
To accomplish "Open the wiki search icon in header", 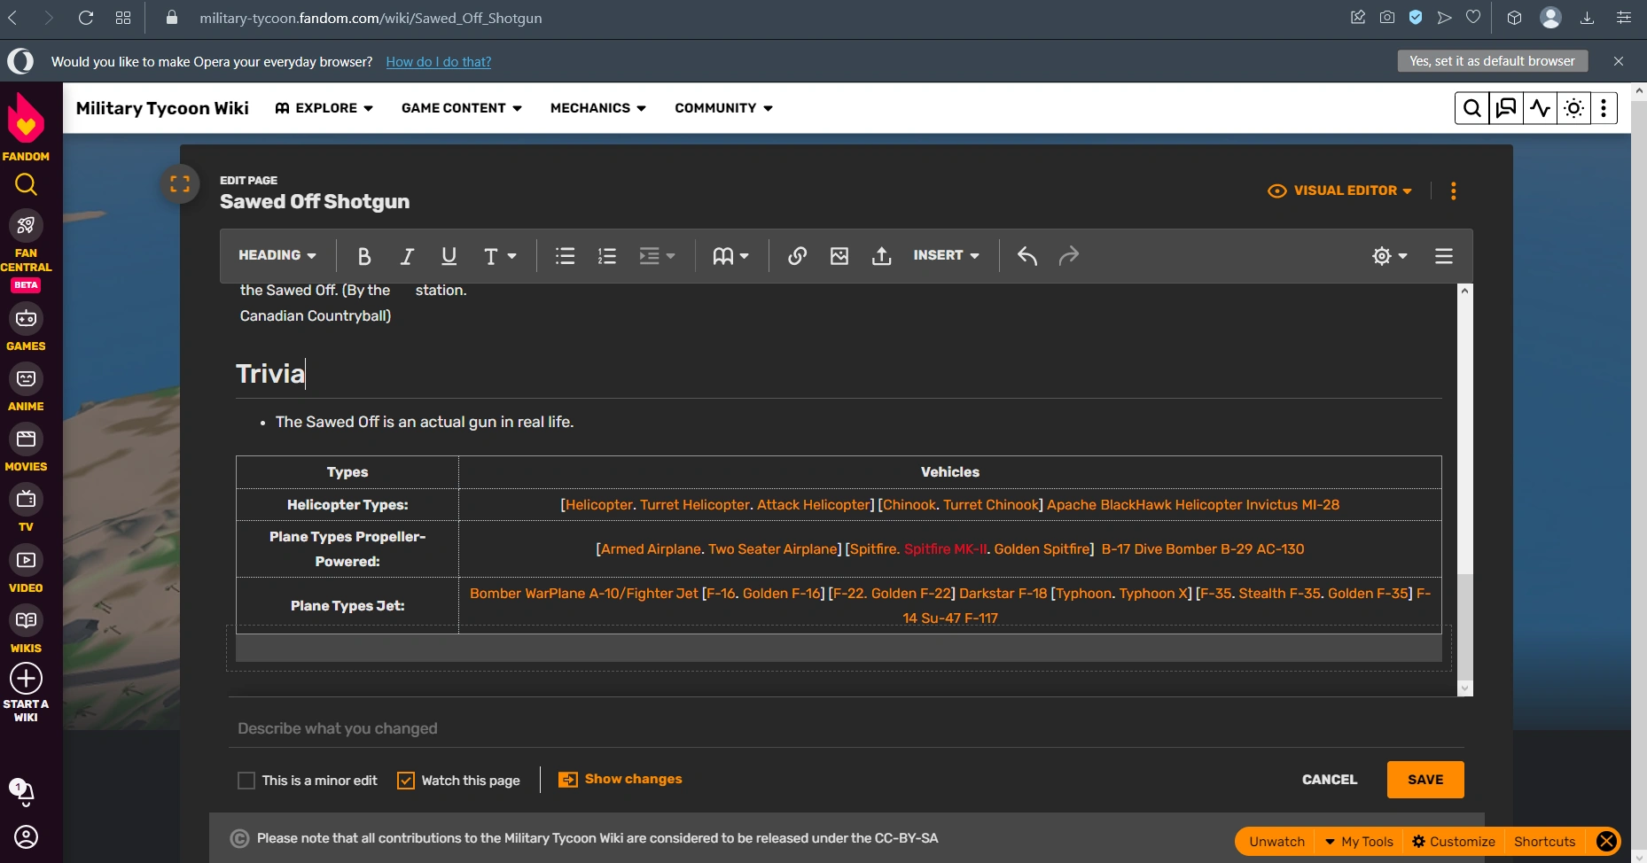I will click(x=1471, y=108).
